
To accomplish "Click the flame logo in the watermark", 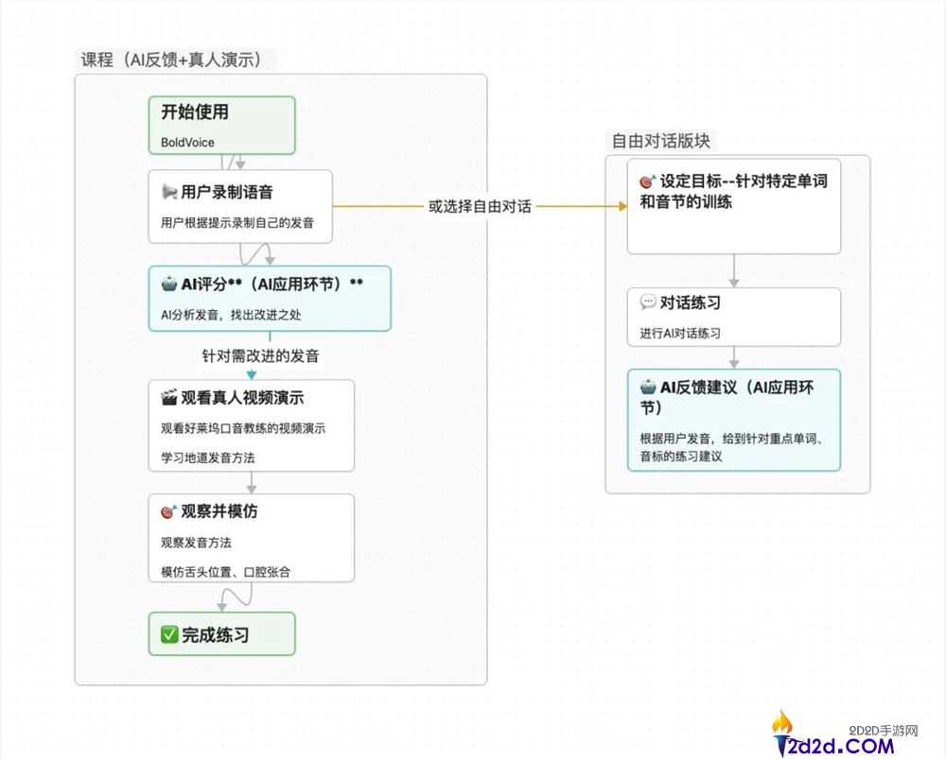I will click(782, 724).
